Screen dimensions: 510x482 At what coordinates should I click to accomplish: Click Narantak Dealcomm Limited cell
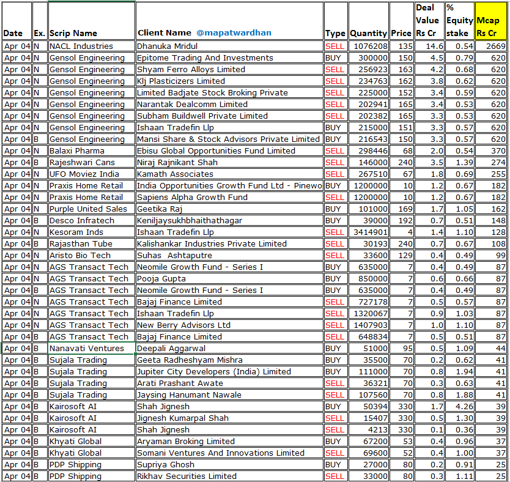point(229,105)
